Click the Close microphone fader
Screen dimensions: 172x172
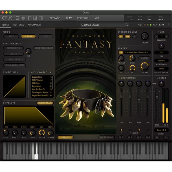click(121, 95)
